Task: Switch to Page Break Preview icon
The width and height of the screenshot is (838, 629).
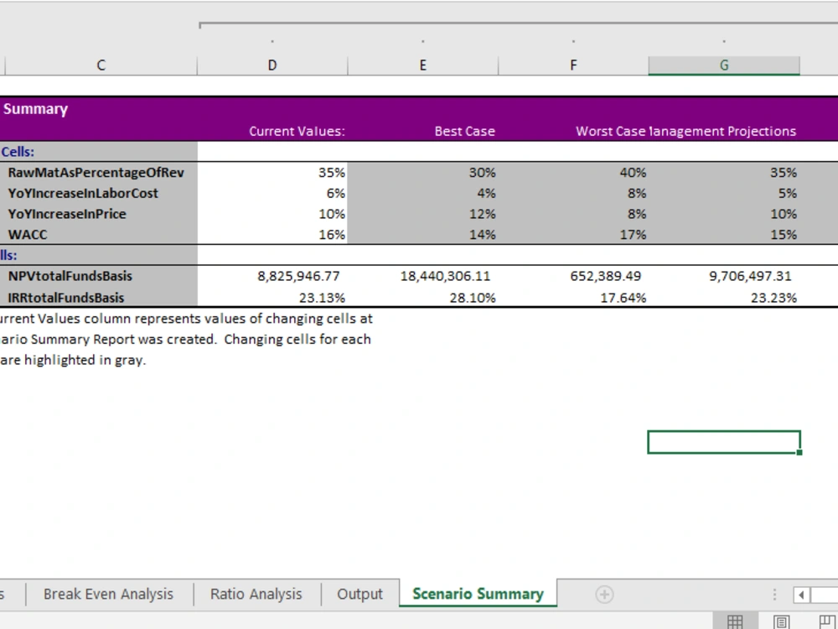Action: pos(827,621)
